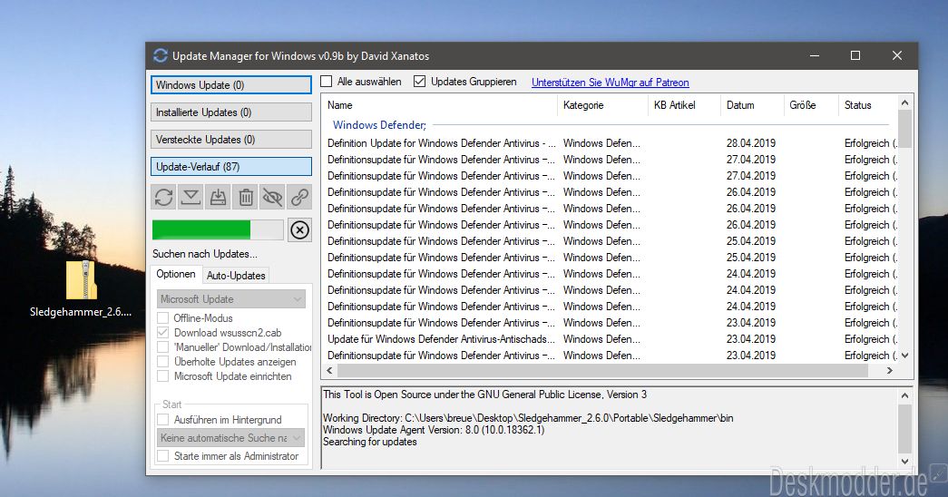Screen dimensions: 948x497
Task: Click the download updates icon
Action: point(191,197)
